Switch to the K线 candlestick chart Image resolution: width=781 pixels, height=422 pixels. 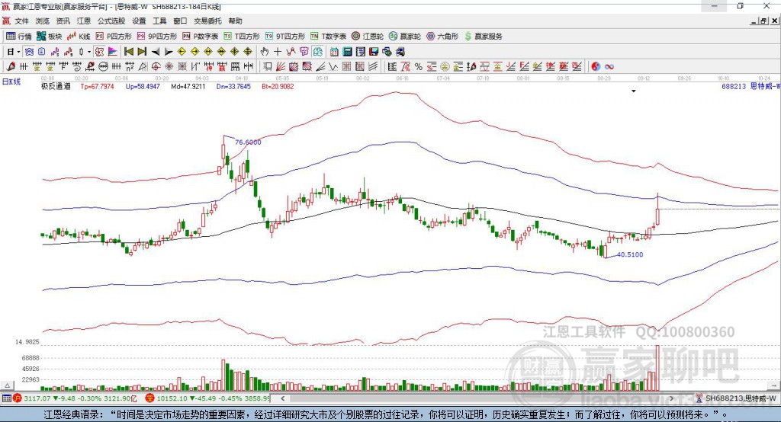coord(79,37)
